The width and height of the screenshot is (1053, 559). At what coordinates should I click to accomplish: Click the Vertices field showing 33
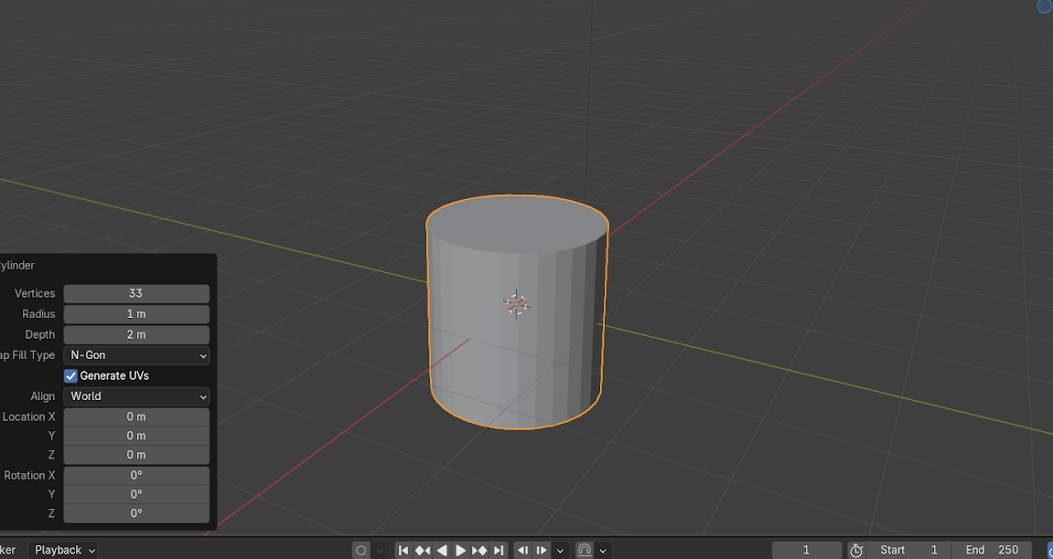pyautogui.click(x=136, y=293)
